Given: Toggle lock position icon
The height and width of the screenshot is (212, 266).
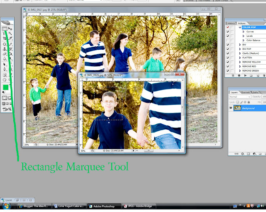Looking at the screenshot, I should [x=245, y=102].
